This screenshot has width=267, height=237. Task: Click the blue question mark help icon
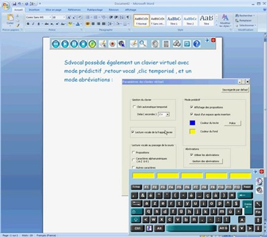click(197, 44)
